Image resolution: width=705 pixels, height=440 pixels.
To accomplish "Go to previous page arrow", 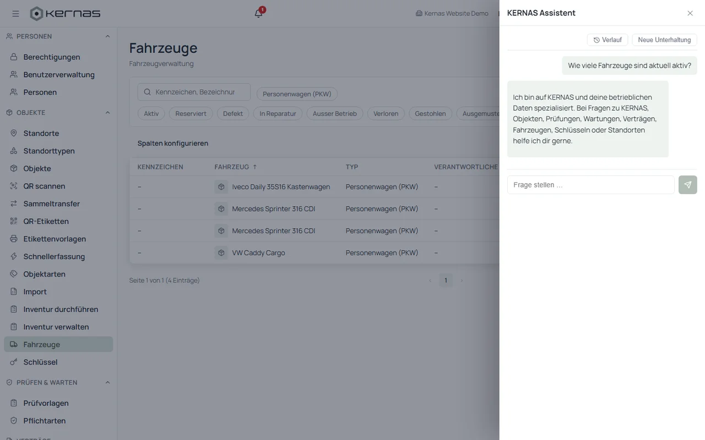I will (430, 280).
